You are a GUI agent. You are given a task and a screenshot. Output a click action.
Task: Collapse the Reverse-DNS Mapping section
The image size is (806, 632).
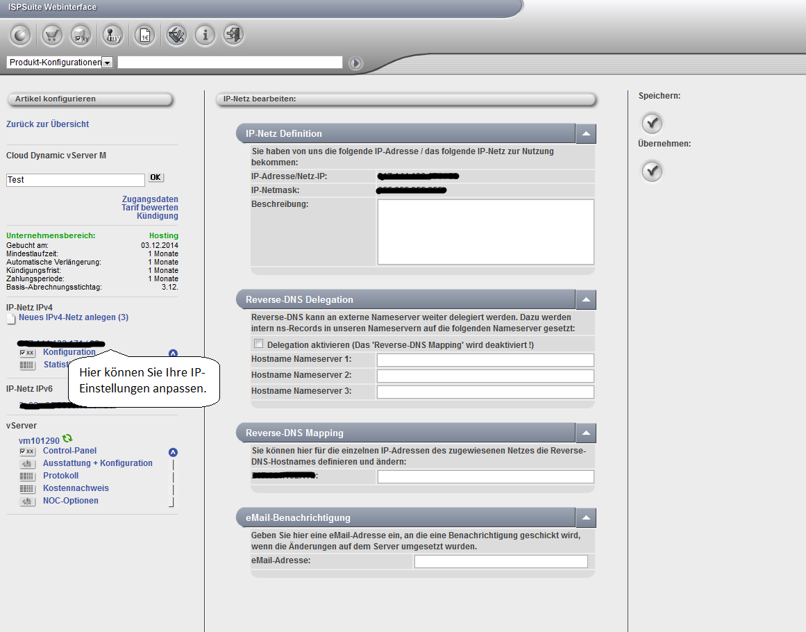tap(586, 433)
